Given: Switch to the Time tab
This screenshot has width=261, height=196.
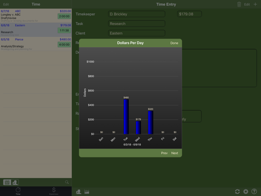Looking at the screenshot, I should (18, 191).
